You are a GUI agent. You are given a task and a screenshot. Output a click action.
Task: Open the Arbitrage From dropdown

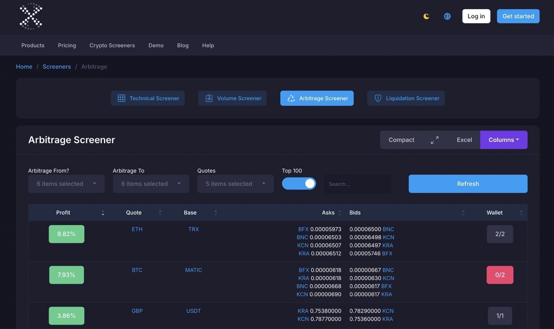[66, 184]
